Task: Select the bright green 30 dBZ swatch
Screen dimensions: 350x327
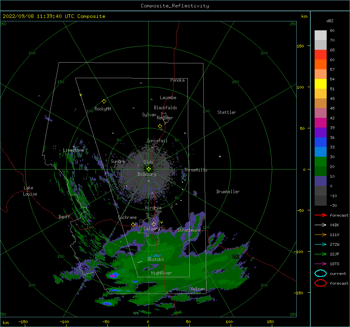Action: (320, 161)
